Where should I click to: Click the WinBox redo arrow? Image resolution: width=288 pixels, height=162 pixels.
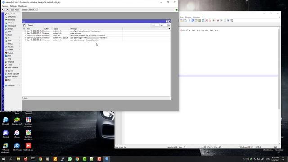(x=7, y=10)
